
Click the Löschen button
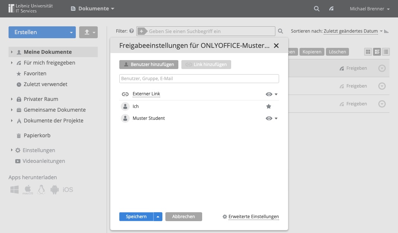pyautogui.click(x=337, y=52)
